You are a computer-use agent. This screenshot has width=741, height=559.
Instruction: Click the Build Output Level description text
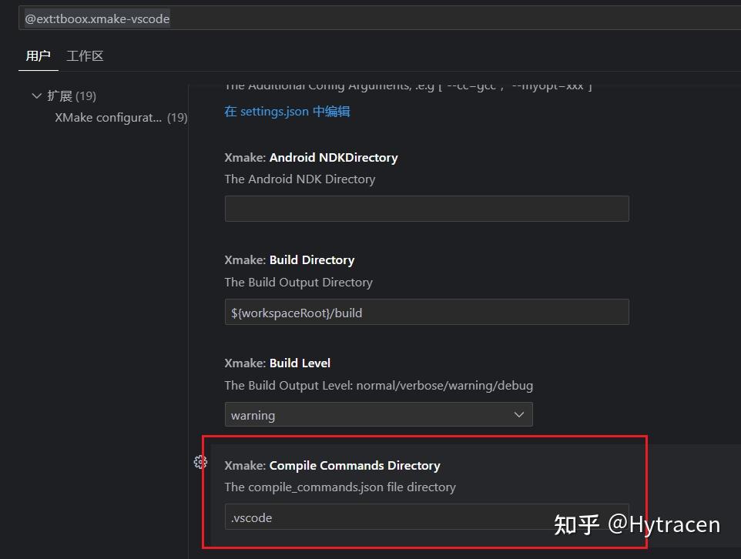378,385
